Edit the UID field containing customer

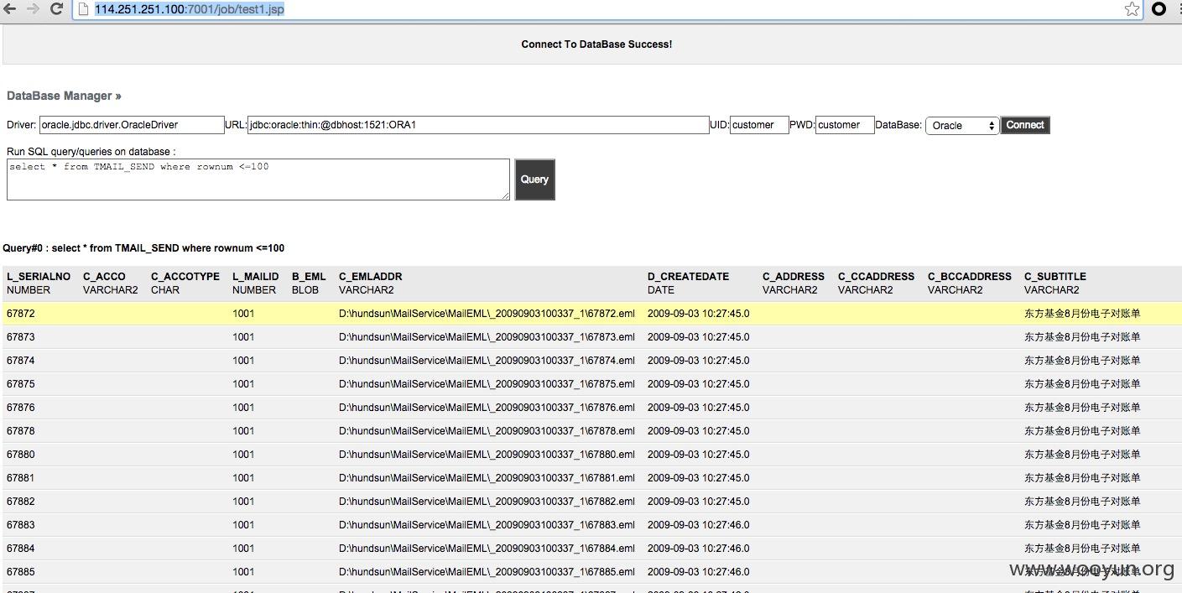pos(759,125)
